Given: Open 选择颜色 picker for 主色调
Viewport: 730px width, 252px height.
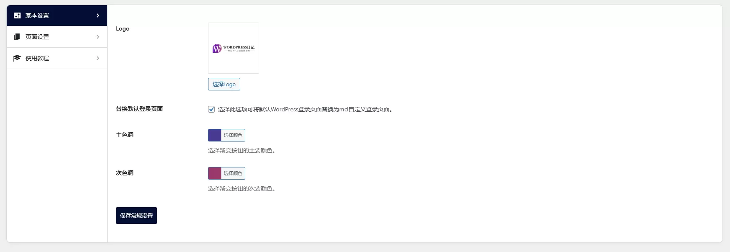Looking at the screenshot, I should [233, 135].
